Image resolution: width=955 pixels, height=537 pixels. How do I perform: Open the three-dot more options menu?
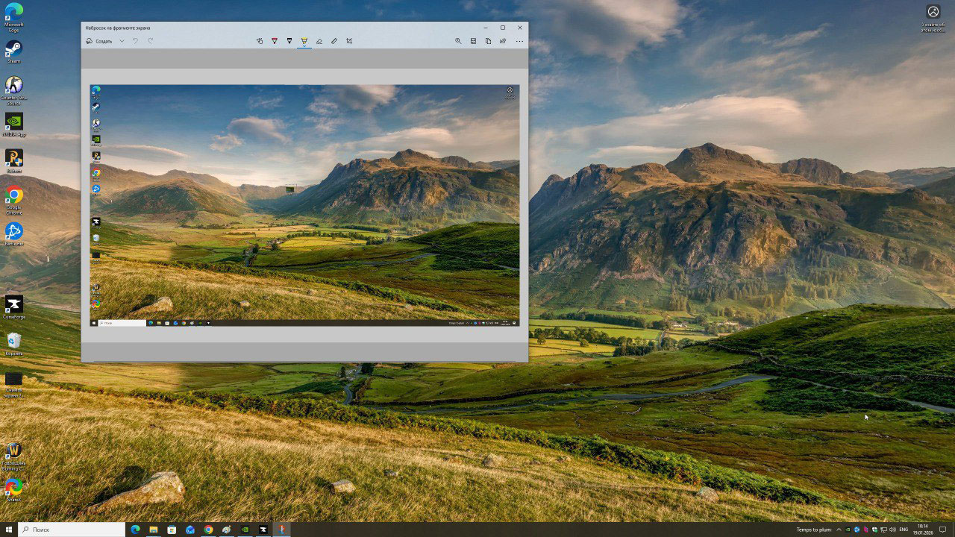[519, 41]
